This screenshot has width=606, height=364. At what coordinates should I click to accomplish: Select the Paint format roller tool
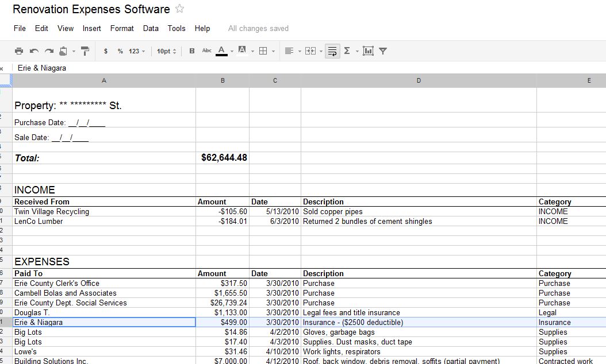pos(85,51)
